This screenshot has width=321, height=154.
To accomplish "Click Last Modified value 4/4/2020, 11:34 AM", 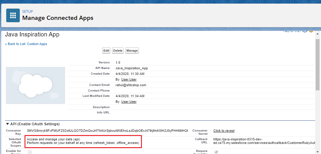I will pyautogui.click(x=130, y=96).
